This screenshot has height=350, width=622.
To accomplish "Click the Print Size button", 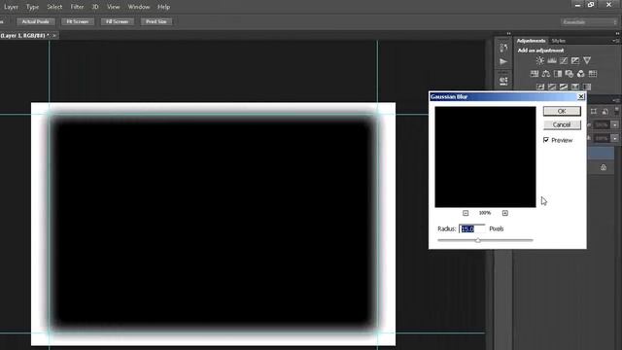I will click(156, 21).
